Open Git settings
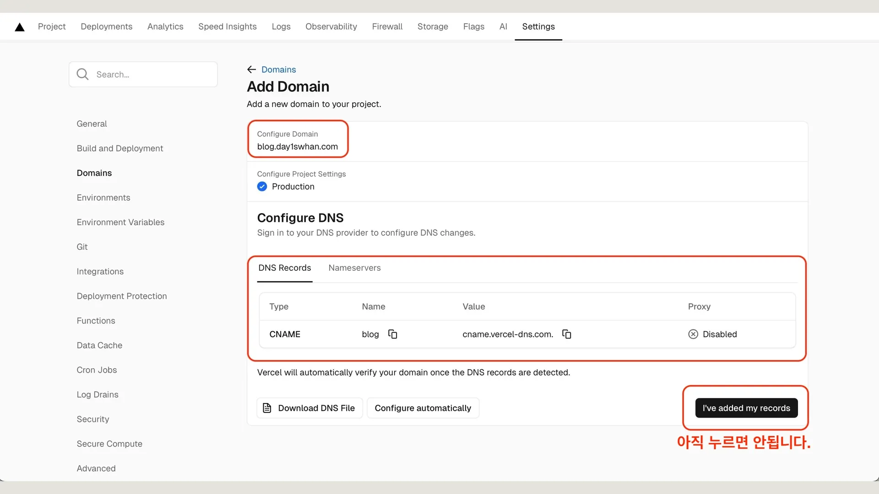 pyautogui.click(x=82, y=247)
